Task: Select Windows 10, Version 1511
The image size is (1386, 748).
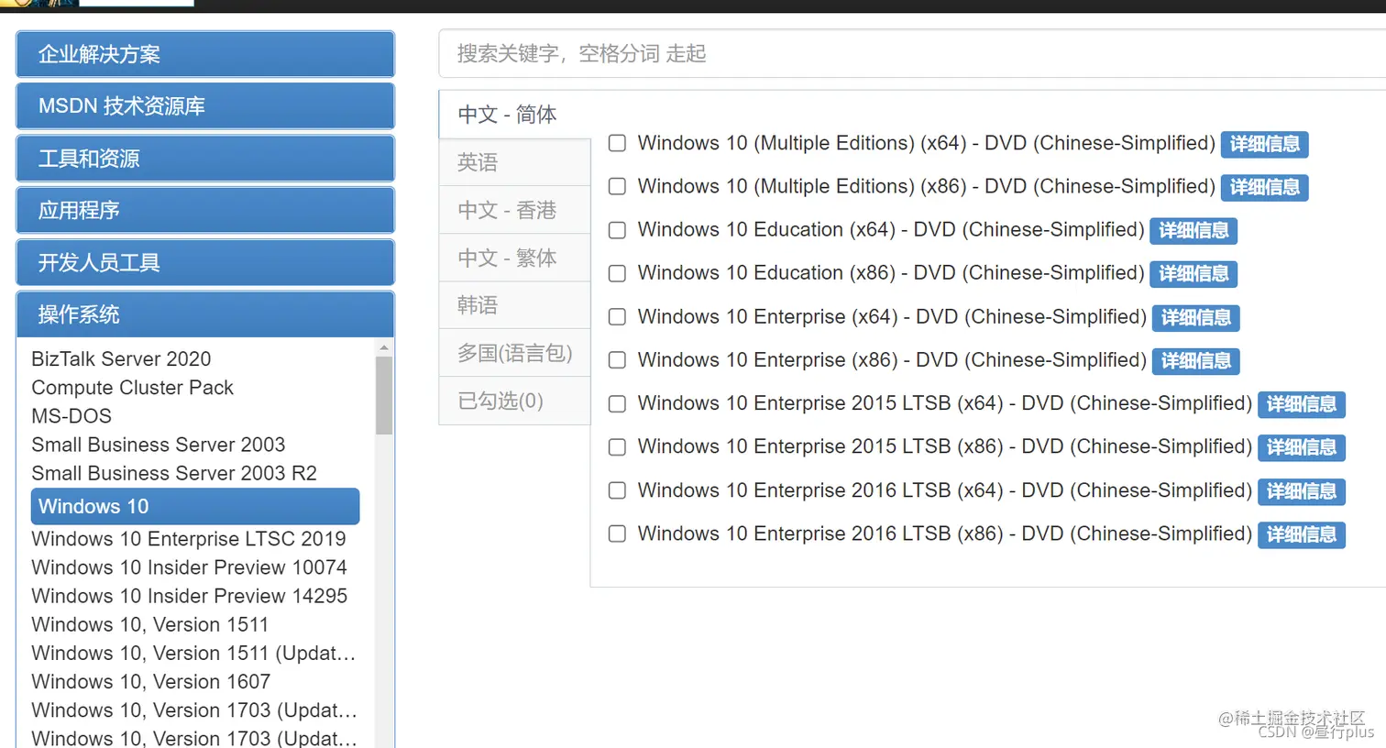Action: click(150, 624)
